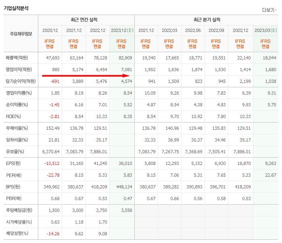Image resolution: width=282 pixels, height=243 pixels.
Task: Click the BPS(원) row label
Action: 13,187
